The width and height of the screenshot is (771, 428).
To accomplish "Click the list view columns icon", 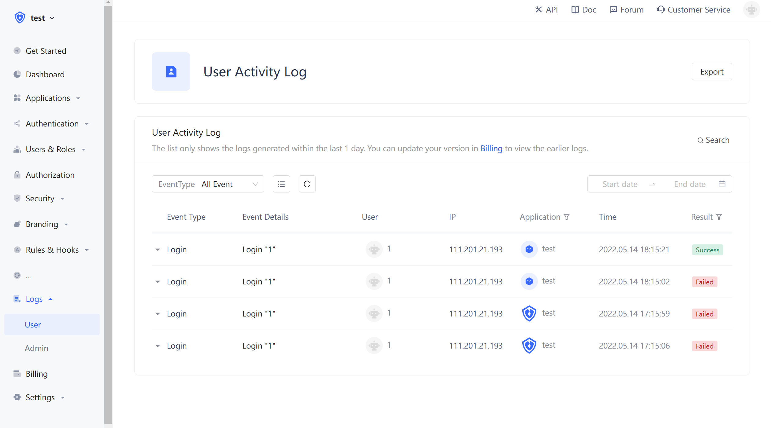I will click(281, 184).
